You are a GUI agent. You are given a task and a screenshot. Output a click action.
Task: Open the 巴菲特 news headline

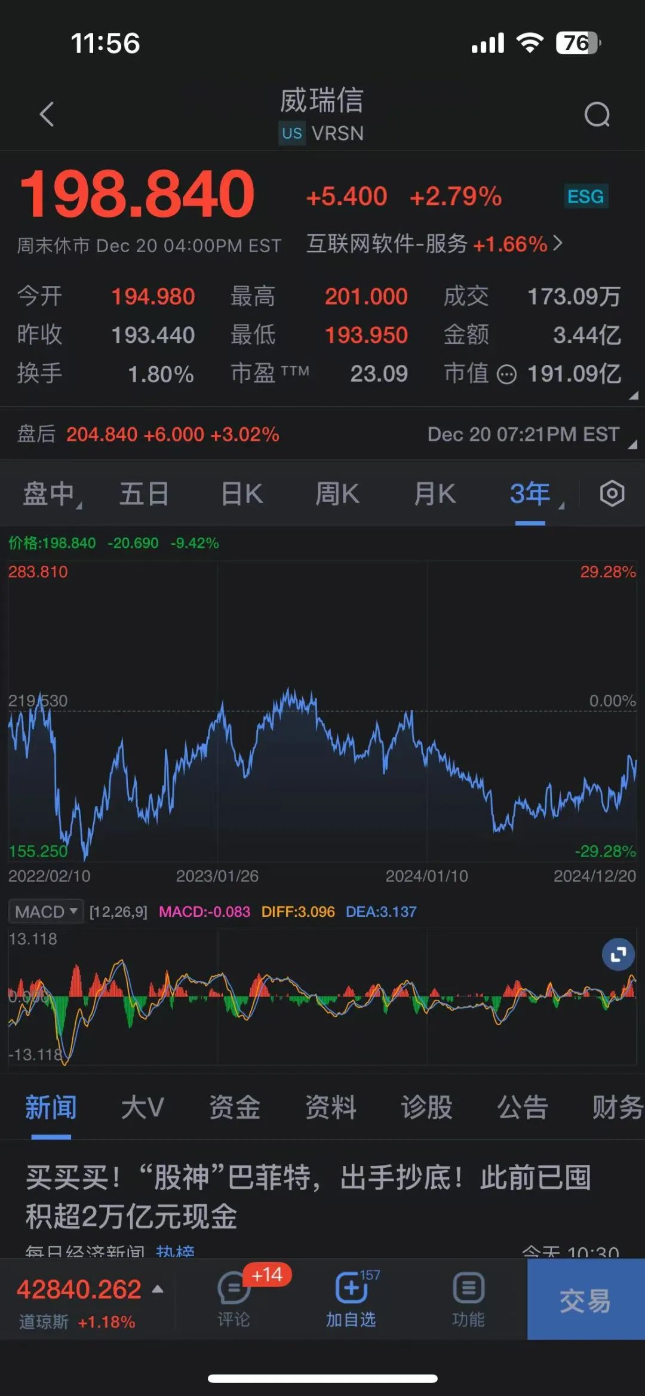(308, 1196)
